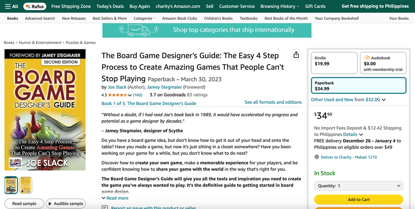Open the Categories dropdown in Books nav
415x209 pixels.
point(144,18)
